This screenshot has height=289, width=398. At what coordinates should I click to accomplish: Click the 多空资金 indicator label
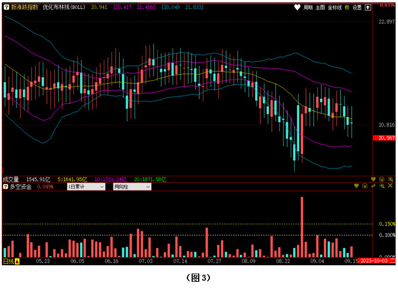[x=21, y=187]
